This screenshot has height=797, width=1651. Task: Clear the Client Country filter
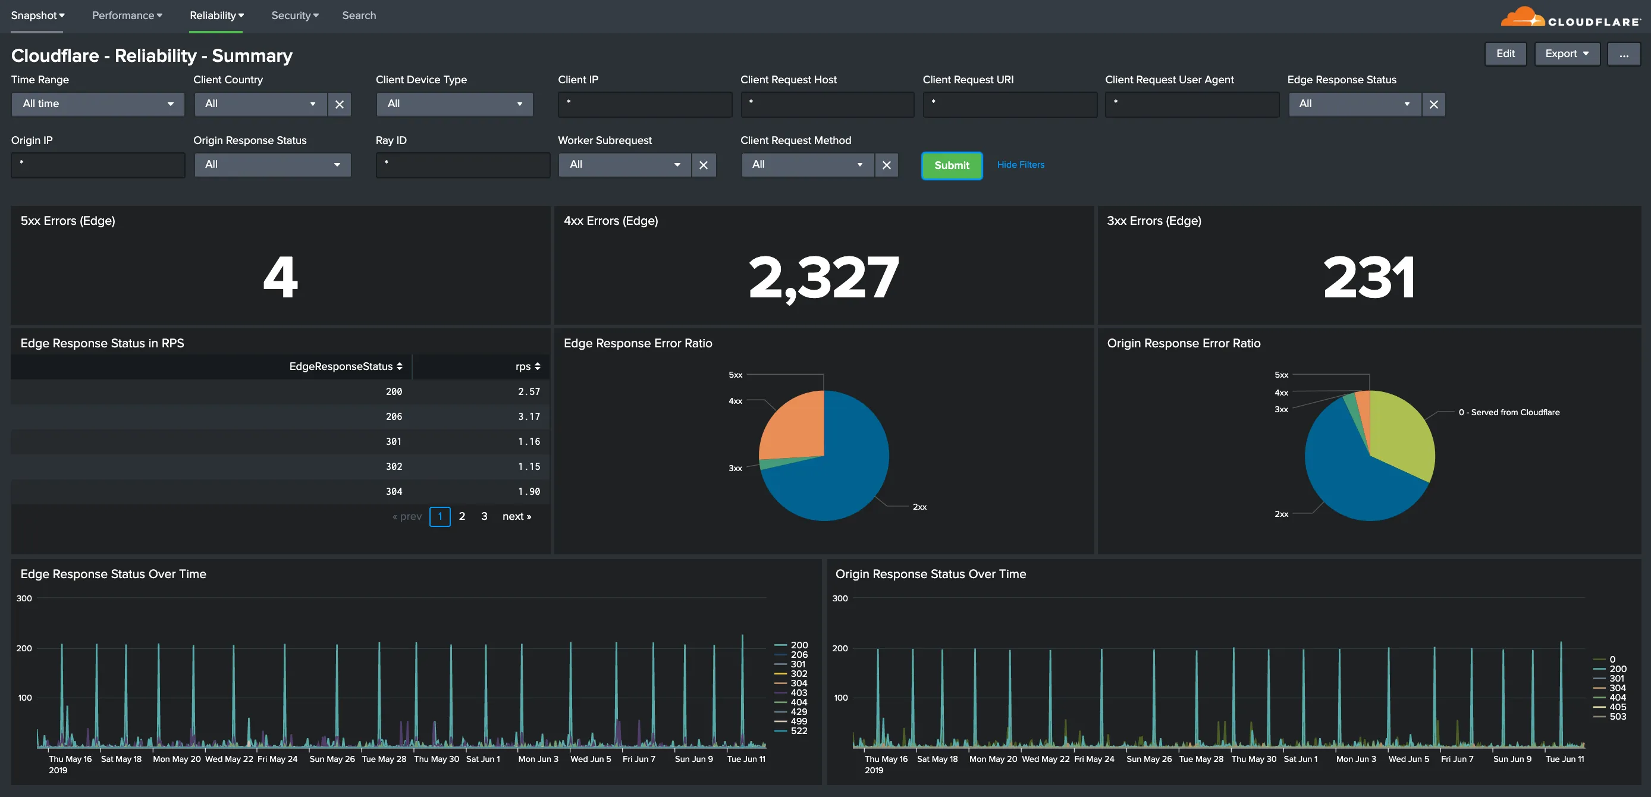coord(339,104)
